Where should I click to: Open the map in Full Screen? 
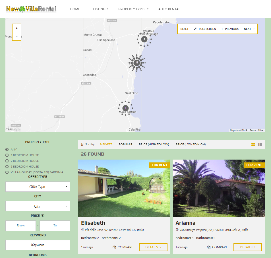click(x=205, y=29)
